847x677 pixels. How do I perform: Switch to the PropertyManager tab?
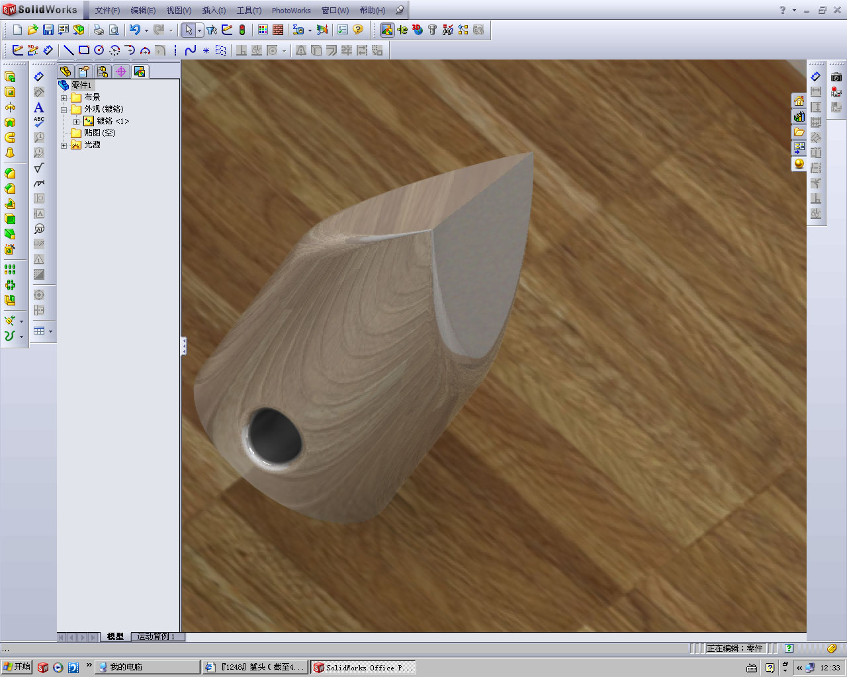(x=84, y=71)
